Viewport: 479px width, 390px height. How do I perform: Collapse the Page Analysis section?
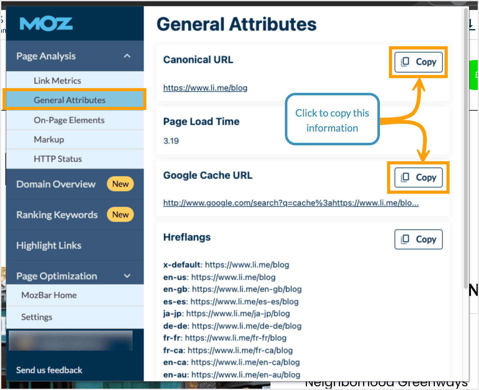127,56
